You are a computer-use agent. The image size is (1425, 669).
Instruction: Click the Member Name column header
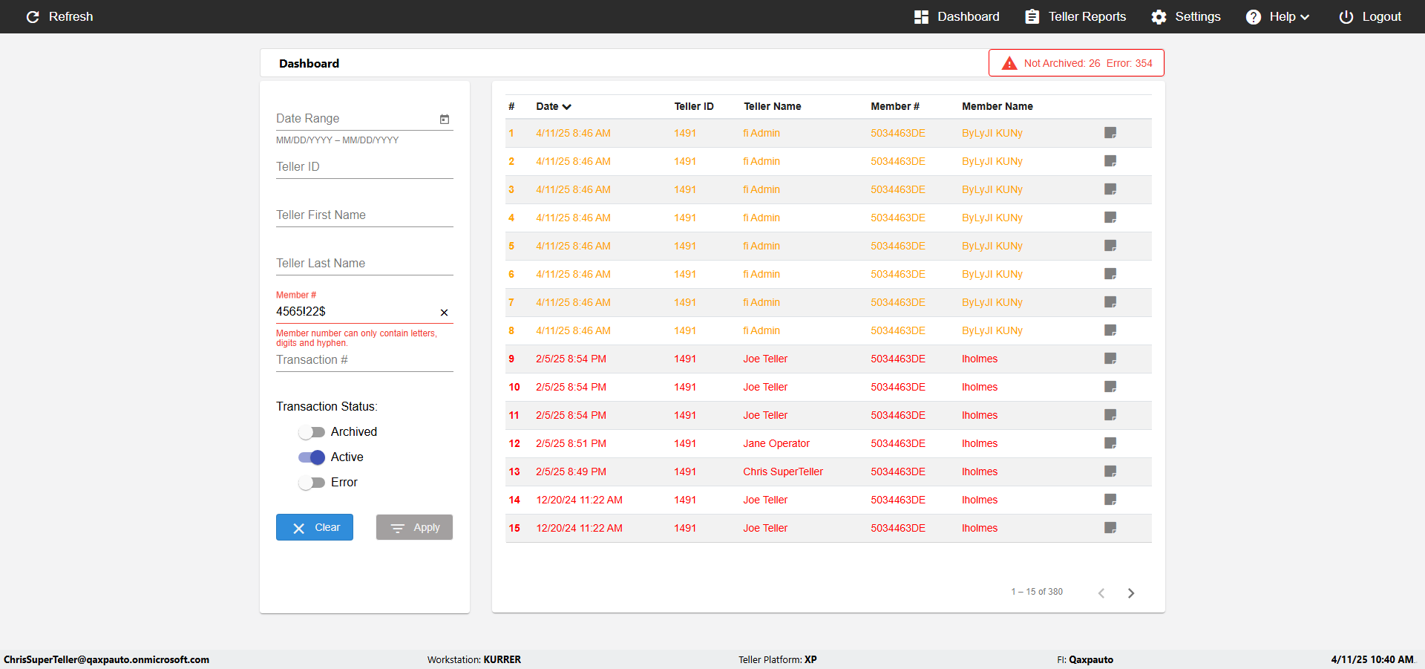997,106
